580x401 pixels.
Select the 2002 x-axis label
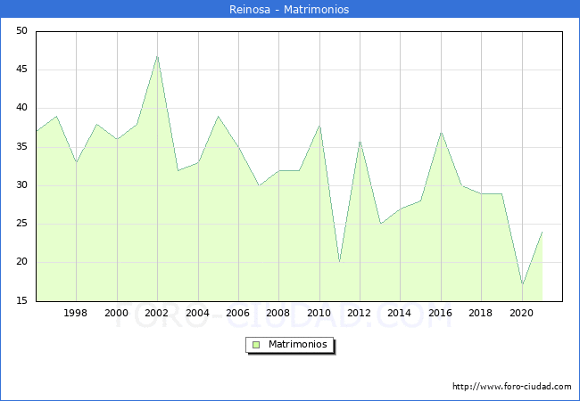tap(156, 313)
